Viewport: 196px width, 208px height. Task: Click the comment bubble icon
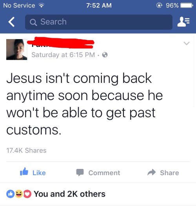click(x=80, y=172)
